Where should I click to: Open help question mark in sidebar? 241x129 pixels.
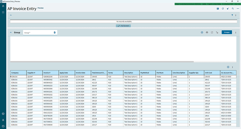[x=3, y=114]
